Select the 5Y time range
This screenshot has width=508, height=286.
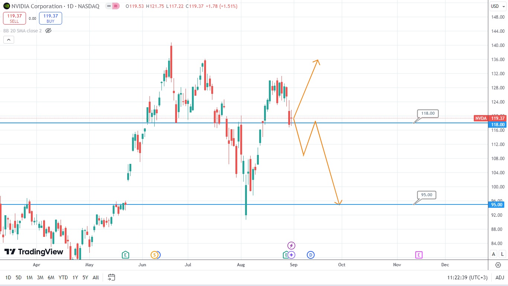pos(86,277)
